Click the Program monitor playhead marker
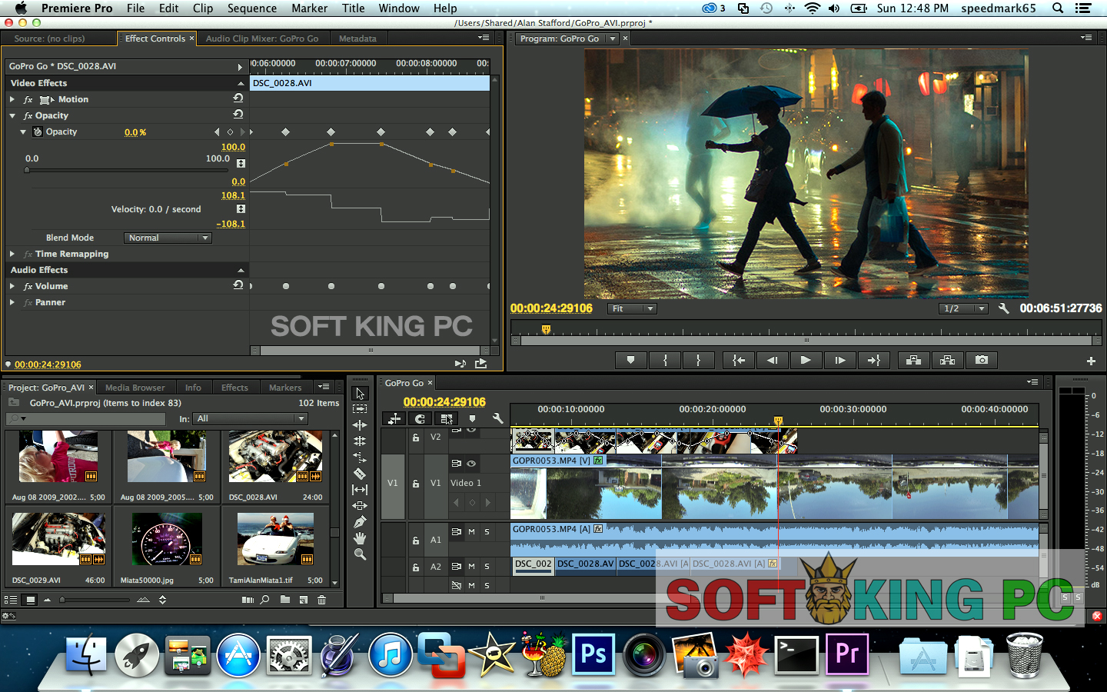Viewport: 1107px width, 692px height. click(546, 329)
